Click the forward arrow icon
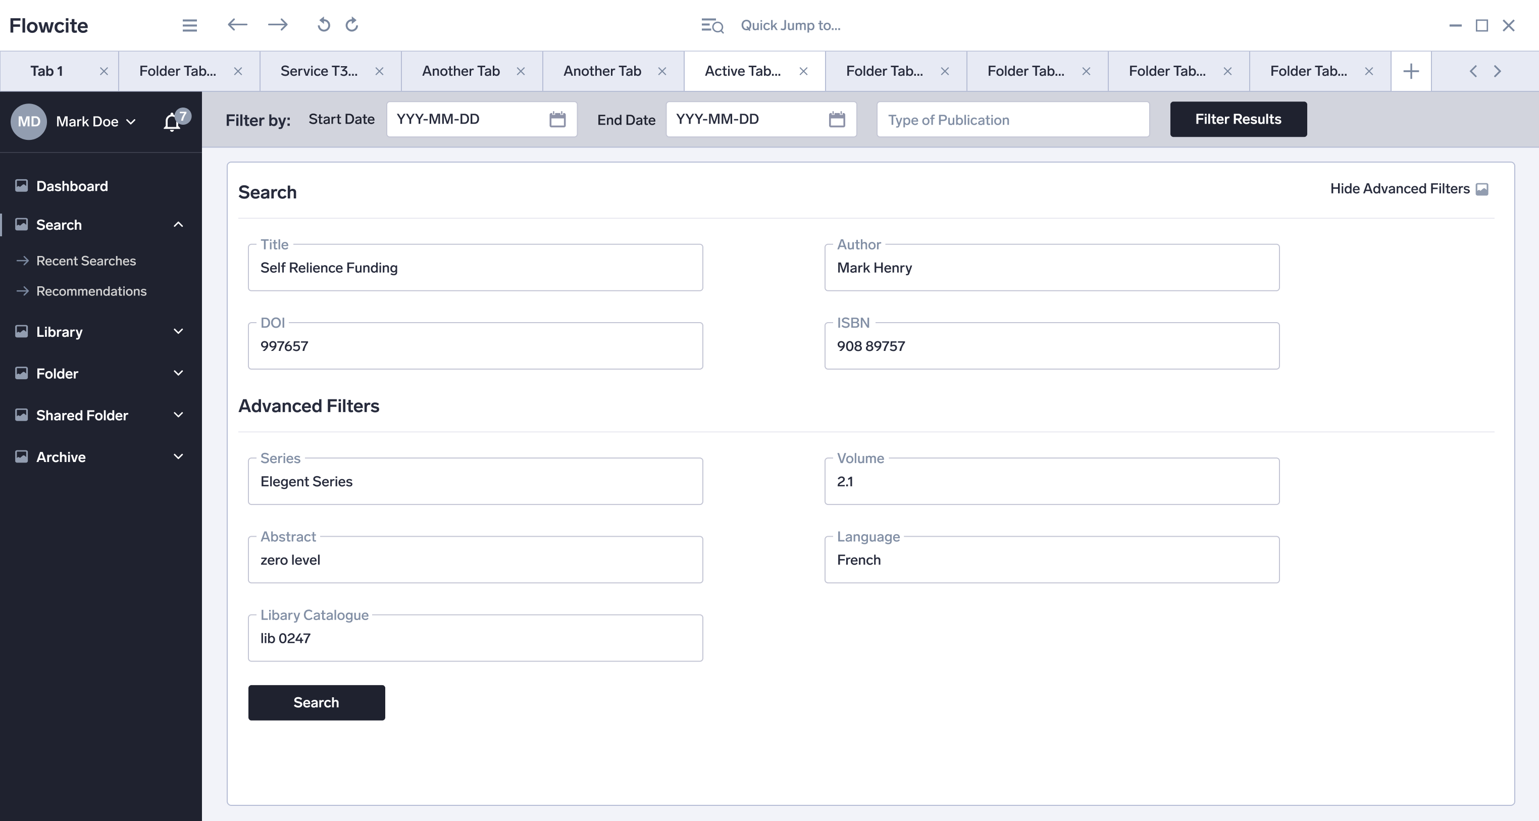 click(278, 25)
